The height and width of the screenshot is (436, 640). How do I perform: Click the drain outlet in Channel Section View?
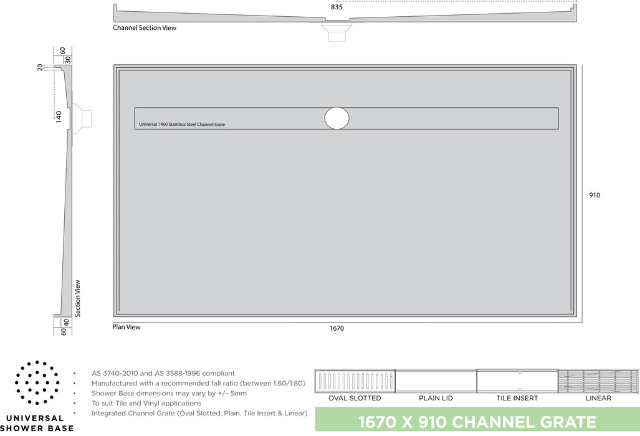coord(337,31)
